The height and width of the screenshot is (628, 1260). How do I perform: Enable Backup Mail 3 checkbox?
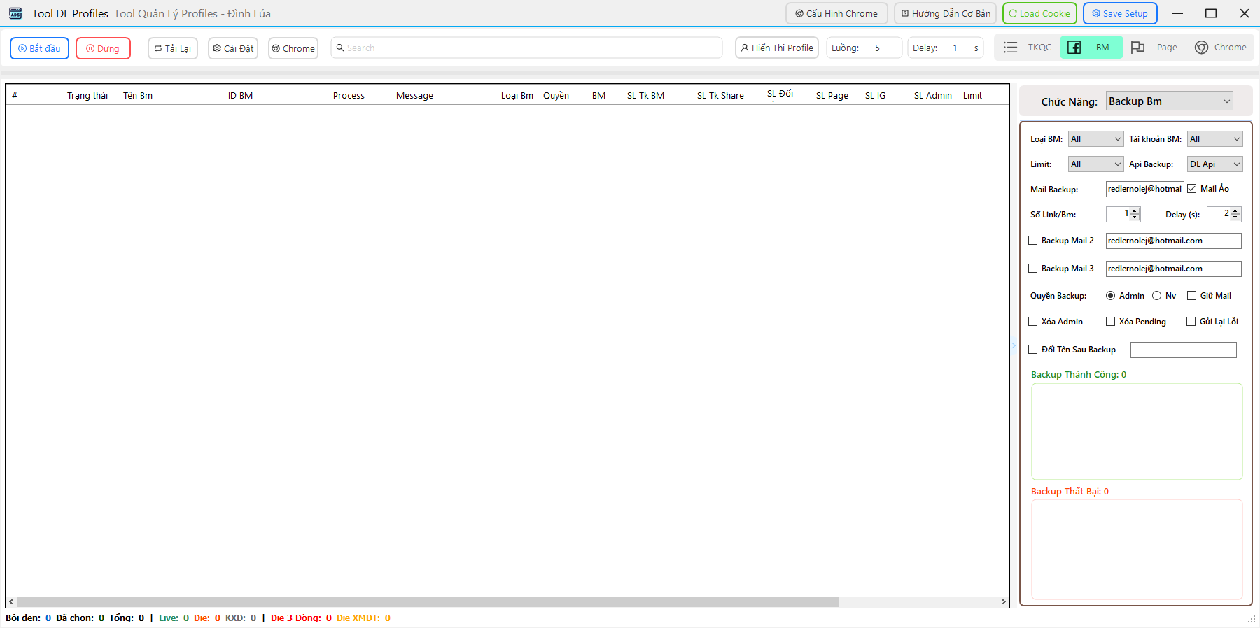[1032, 269]
